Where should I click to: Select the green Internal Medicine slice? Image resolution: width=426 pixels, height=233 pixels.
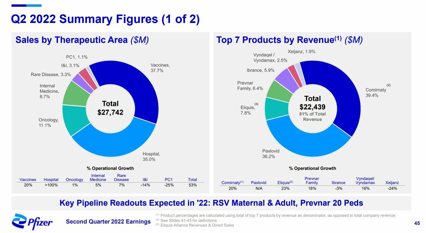[x=74, y=94]
